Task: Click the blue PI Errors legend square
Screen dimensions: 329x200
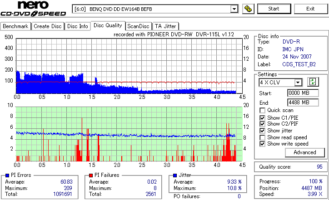Action: pyautogui.click(x=7, y=176)
